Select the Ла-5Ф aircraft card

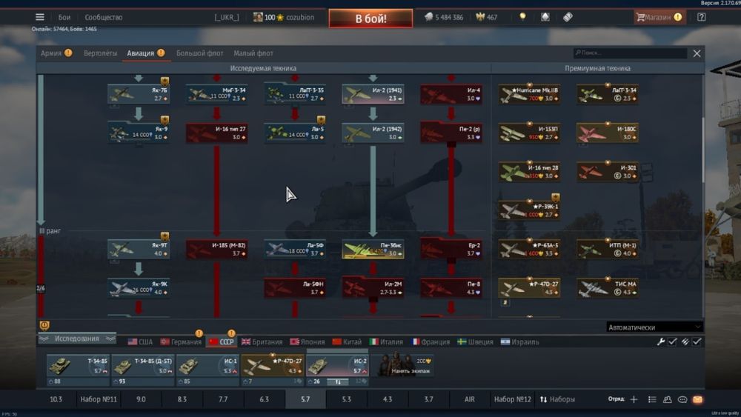pos(295,249)
